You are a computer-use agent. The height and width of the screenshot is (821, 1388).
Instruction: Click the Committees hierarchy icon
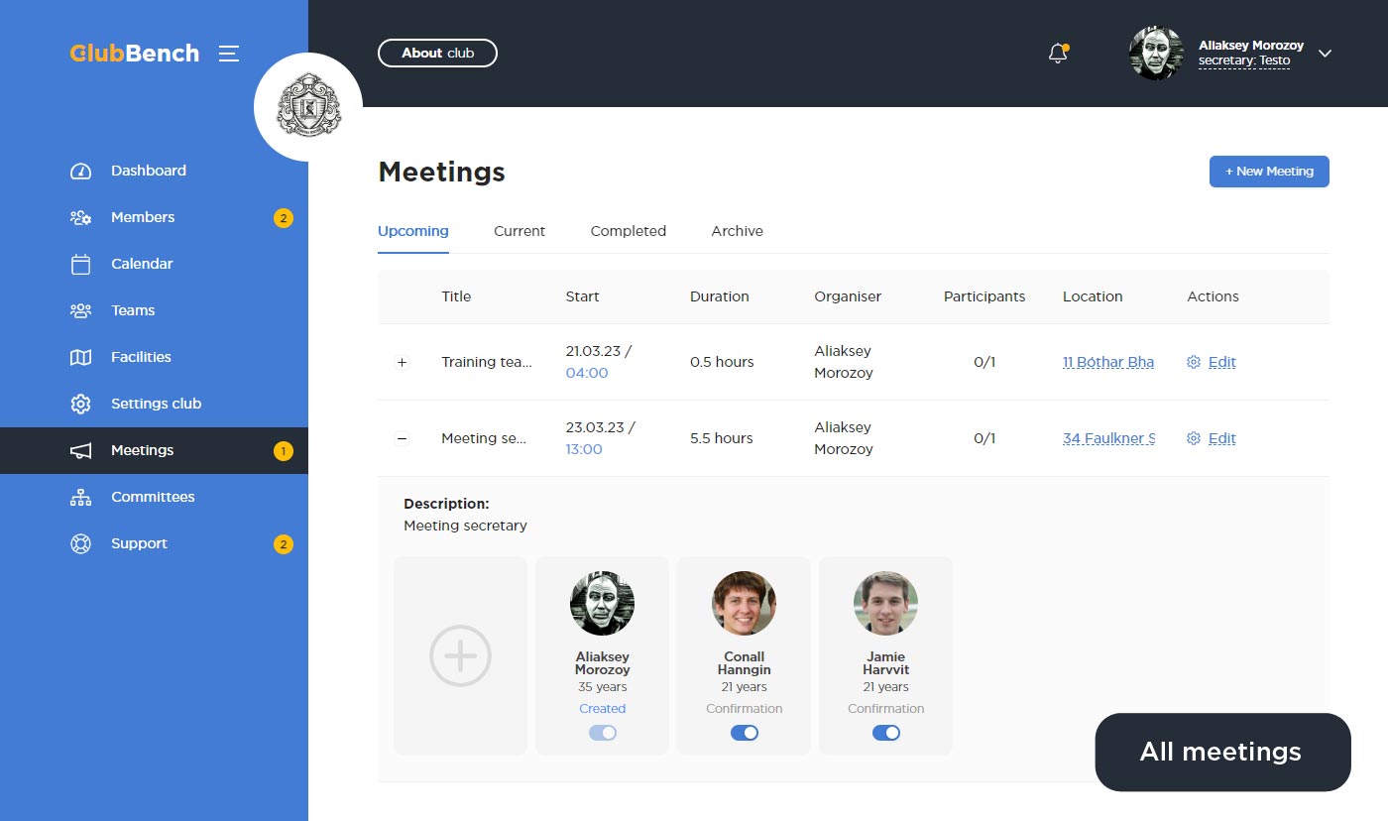click(x=81, y=497)
